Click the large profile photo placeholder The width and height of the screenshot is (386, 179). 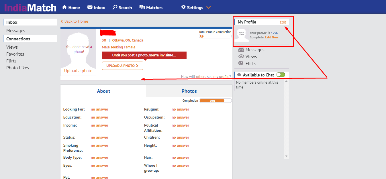[x=78, y=49]
